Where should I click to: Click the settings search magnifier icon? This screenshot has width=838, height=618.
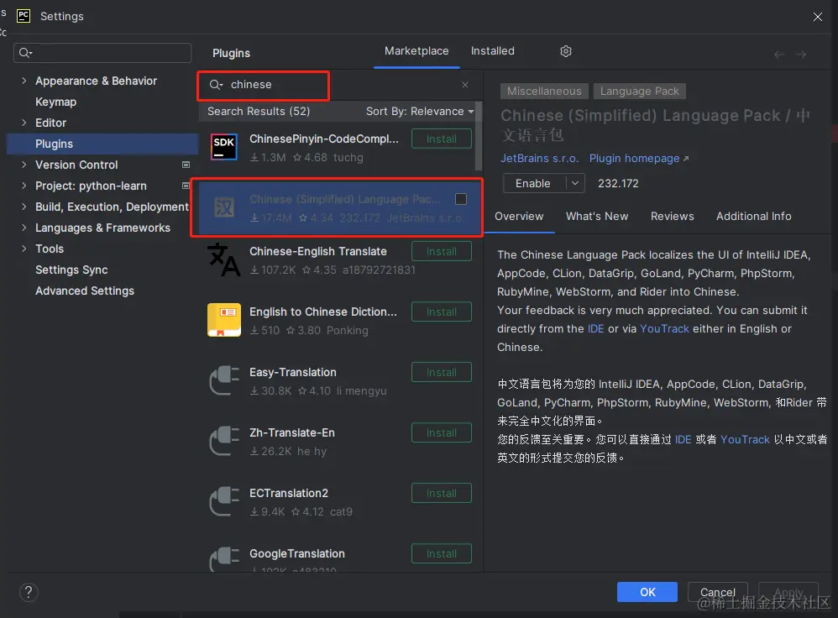[25, 53]
